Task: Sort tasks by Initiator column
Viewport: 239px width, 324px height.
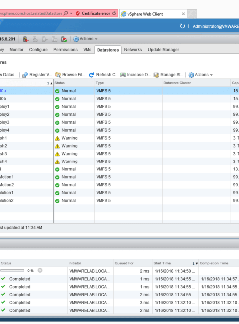Action: (x=90, y=263)
